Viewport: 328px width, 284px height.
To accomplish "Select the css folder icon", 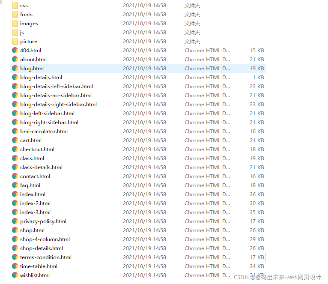I will (15, 5).
